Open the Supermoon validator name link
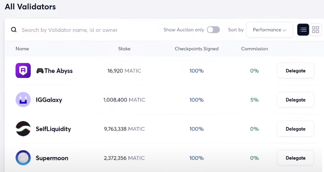324x172 pixels. point(52,158)
